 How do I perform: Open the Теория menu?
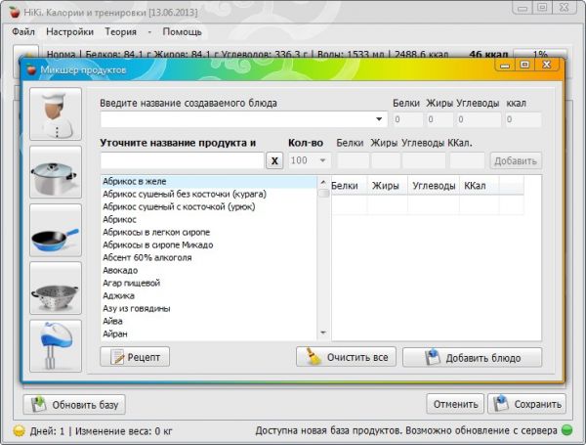pyautogui.click(x=120, y=32)
